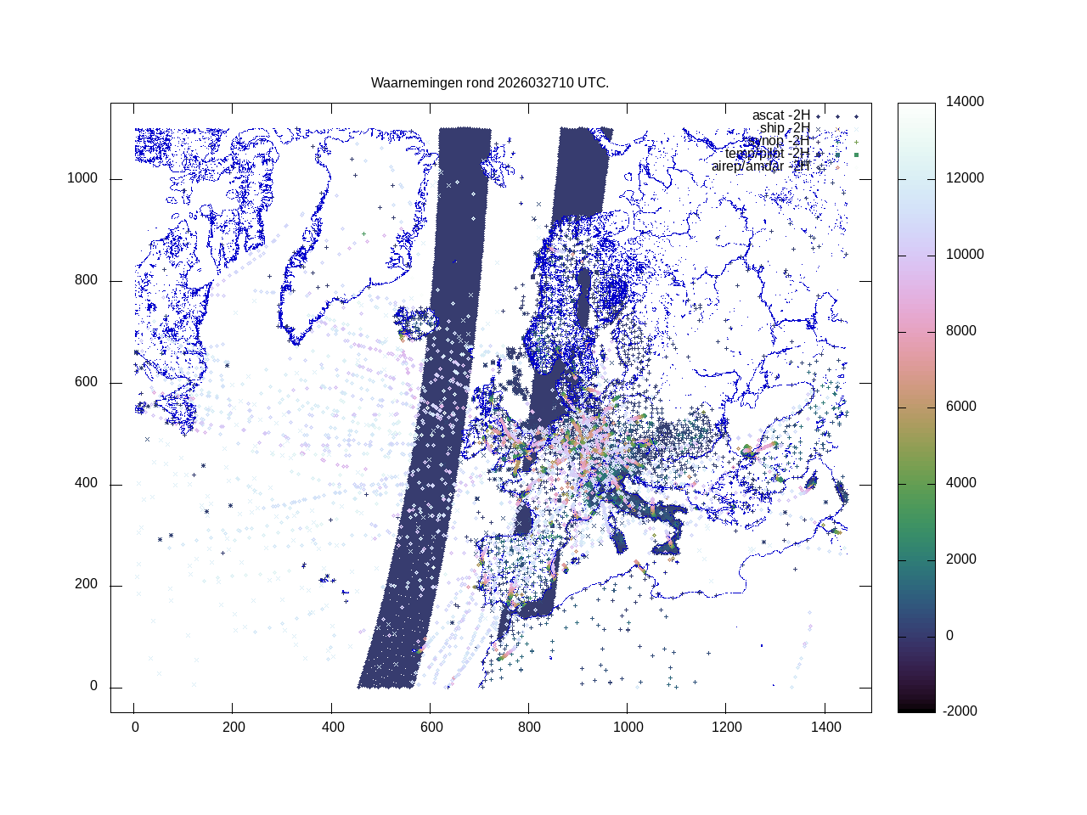Click the 6000 label on the colorbar
This screenshot has width=1087, height=815.
click(x=961, y=407)
